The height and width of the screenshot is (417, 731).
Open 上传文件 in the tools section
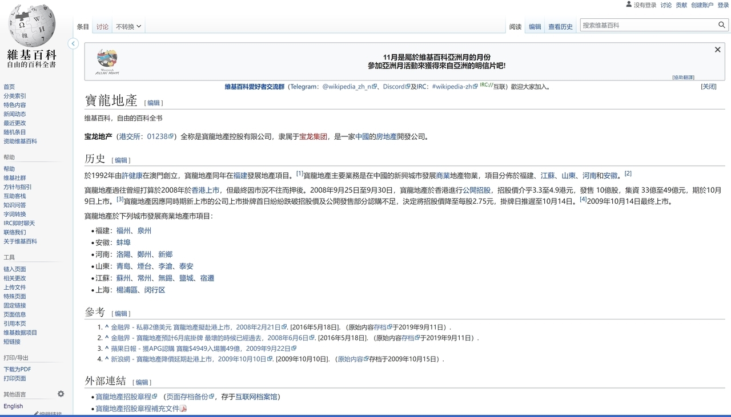[x=15, y=287]
